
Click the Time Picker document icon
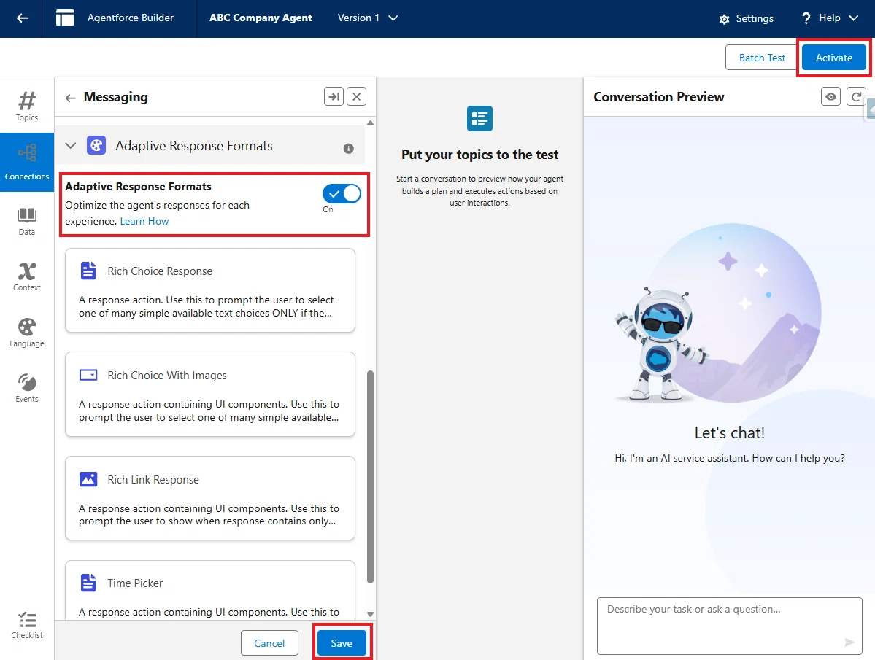88,583
